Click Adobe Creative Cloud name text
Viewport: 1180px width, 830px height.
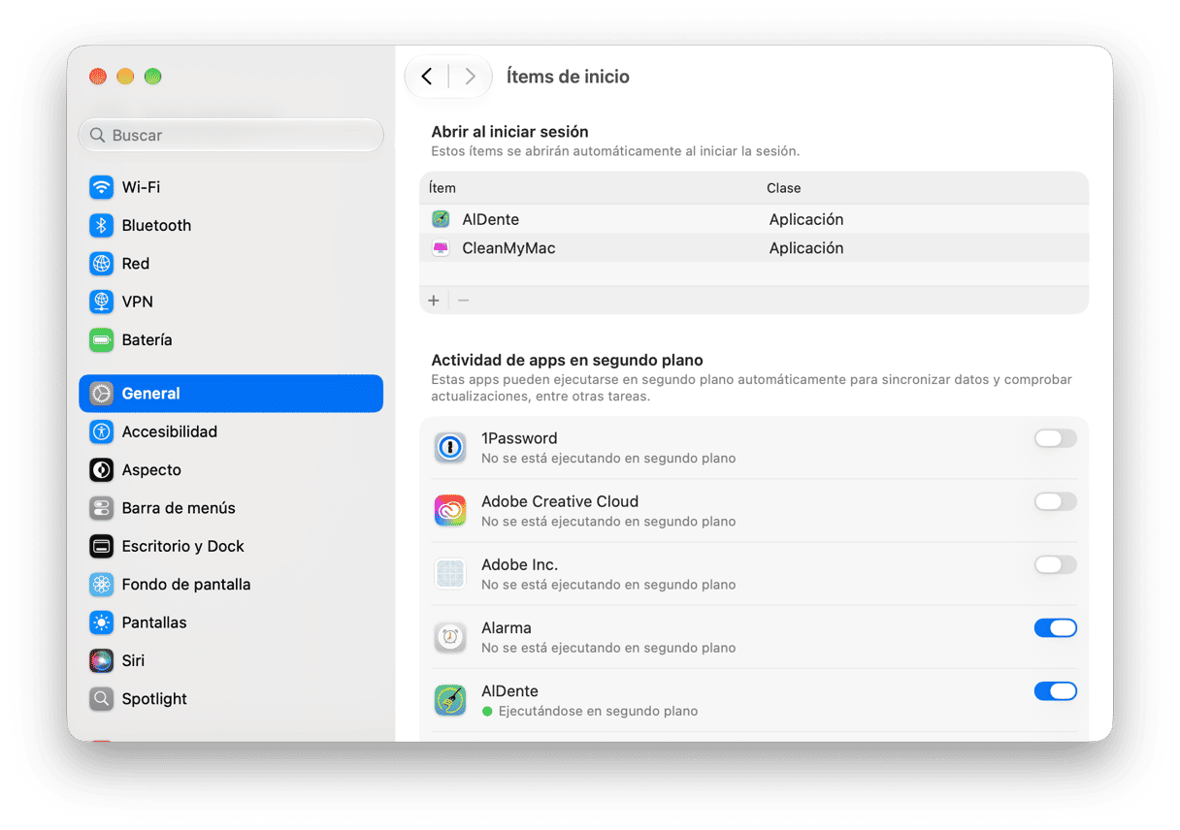[560, 501]
